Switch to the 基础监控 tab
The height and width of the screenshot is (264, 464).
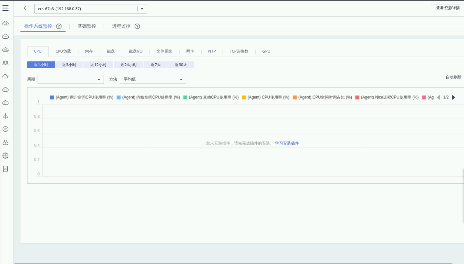point(87,26)
